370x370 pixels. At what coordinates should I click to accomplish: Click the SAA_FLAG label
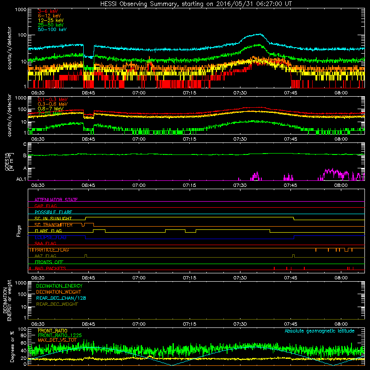(45, 243)
